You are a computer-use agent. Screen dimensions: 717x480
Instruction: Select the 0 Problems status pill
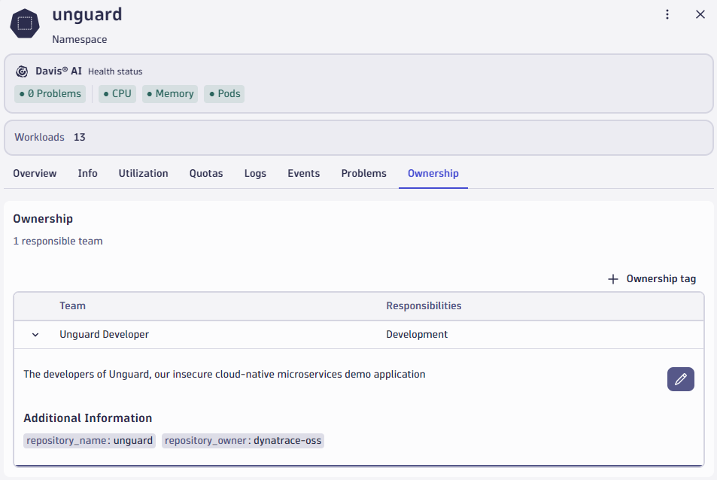[50, 93]
